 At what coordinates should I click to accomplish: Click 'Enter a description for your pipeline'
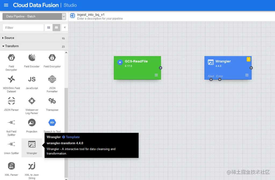[x=100, y=19]
